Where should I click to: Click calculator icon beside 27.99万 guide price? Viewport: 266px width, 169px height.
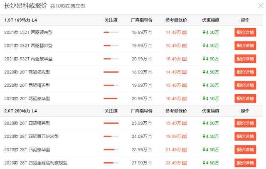pos(150,163)
